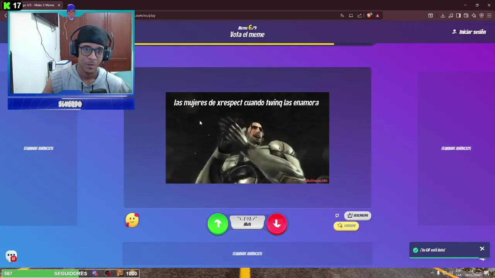The width and height of the screenshot is (495, 278).
Task: Open the browser downloads icon
Action: point(443,15)
